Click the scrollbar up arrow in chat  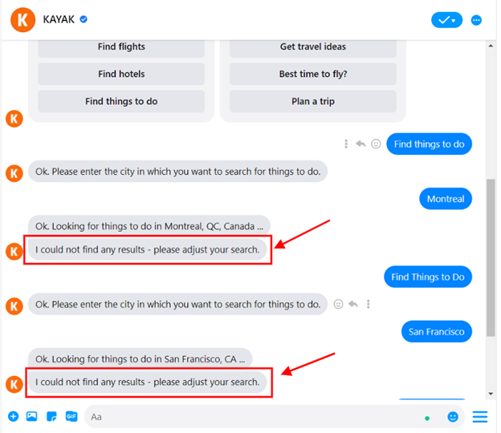491,46
